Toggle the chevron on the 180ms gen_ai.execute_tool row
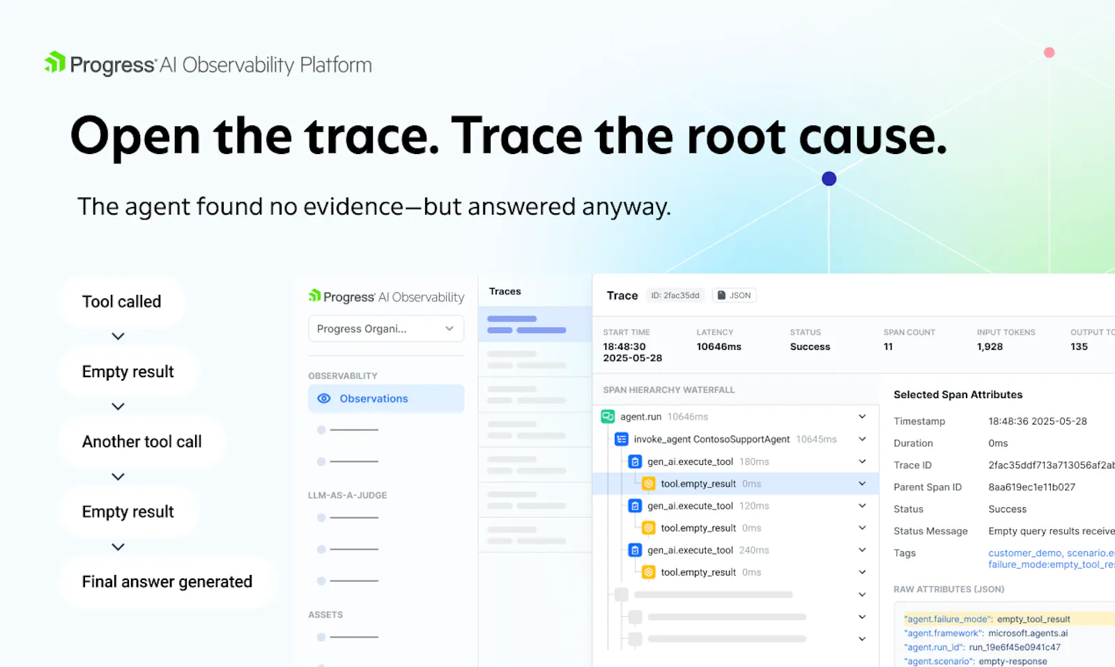1115x667 pixels. (x=862, y=461)
